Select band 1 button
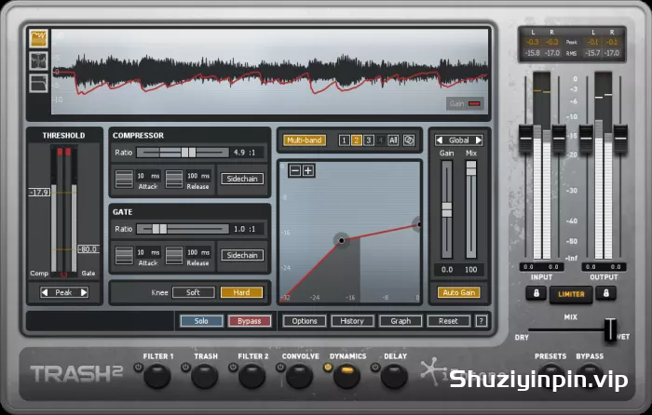Viewport: 652px width, 415px height. (344, 141)
